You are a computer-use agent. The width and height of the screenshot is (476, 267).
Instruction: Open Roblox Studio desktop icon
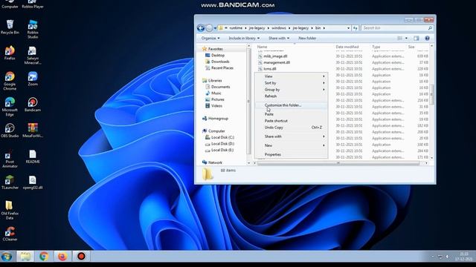[x=33, y=29]
